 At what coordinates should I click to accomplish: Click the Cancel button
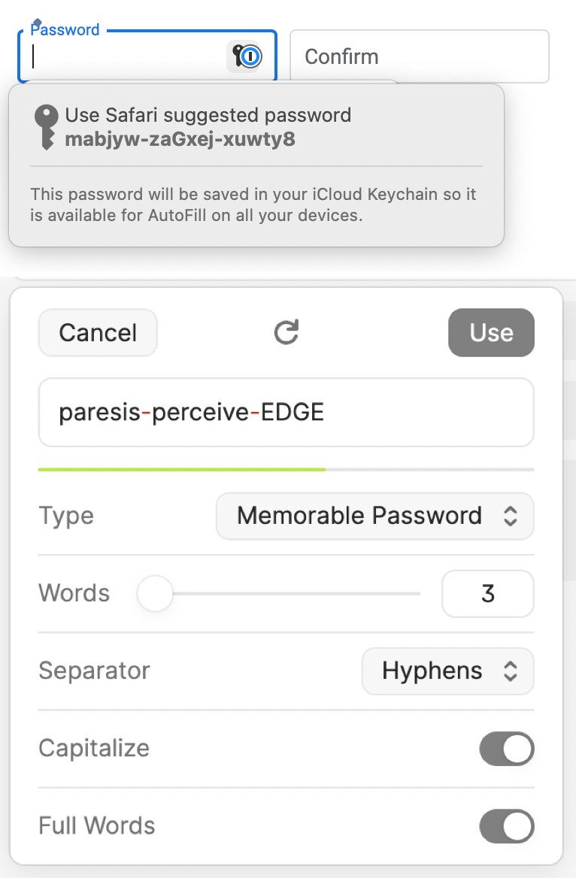[98, 332]
